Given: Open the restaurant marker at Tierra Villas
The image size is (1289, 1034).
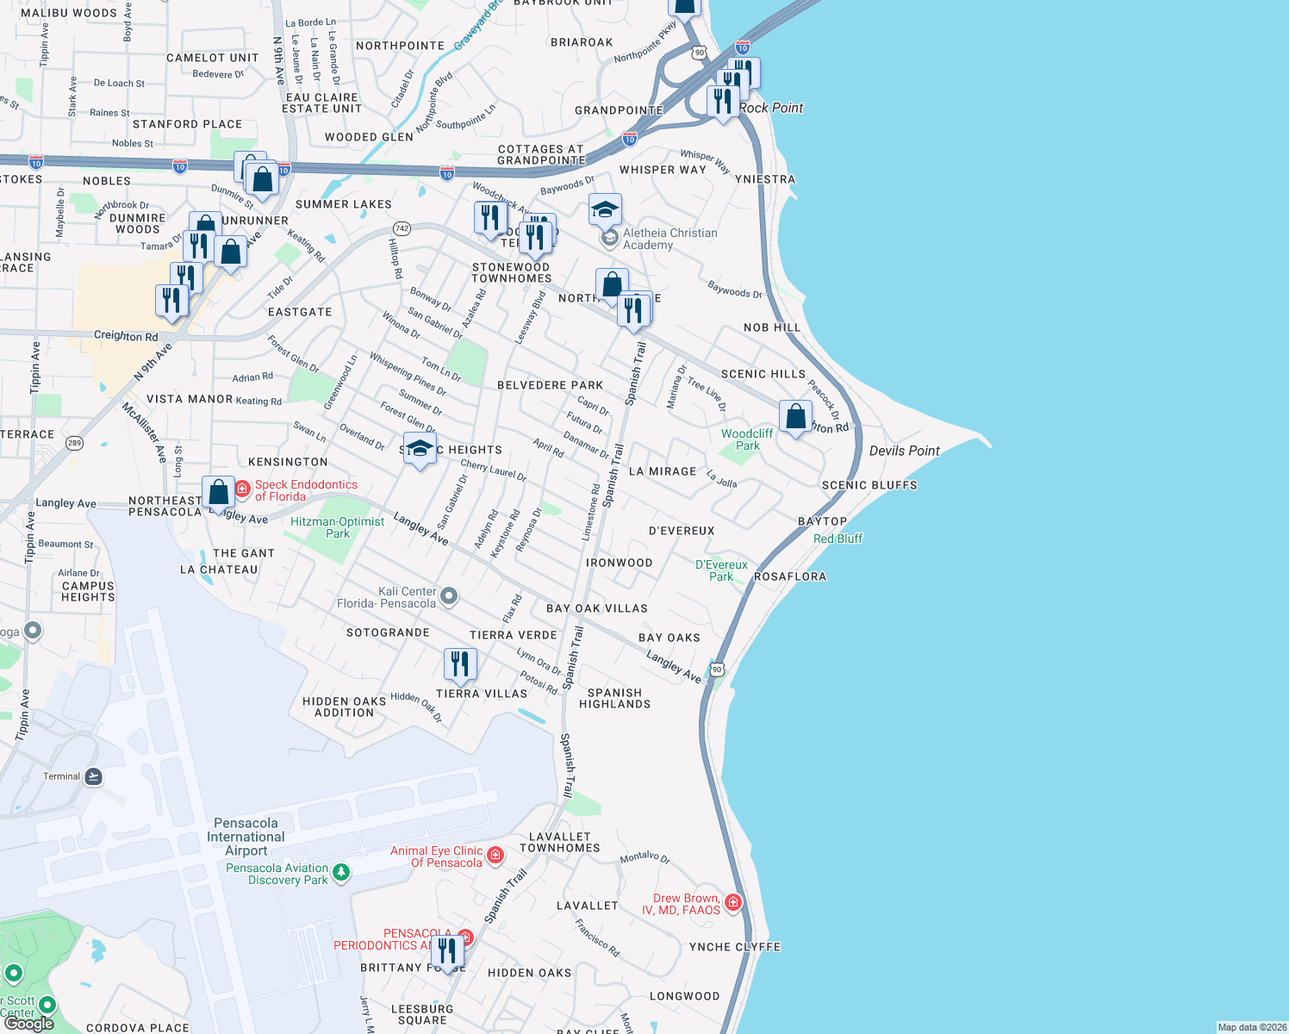Looking at the screenshot, I should pos(460,662).
